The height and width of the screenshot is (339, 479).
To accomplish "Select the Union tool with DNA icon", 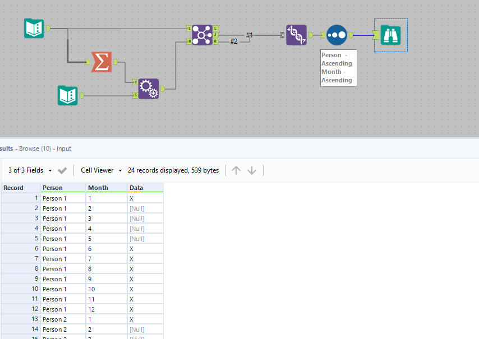I will pyautogui.click(x=296, y=35).
